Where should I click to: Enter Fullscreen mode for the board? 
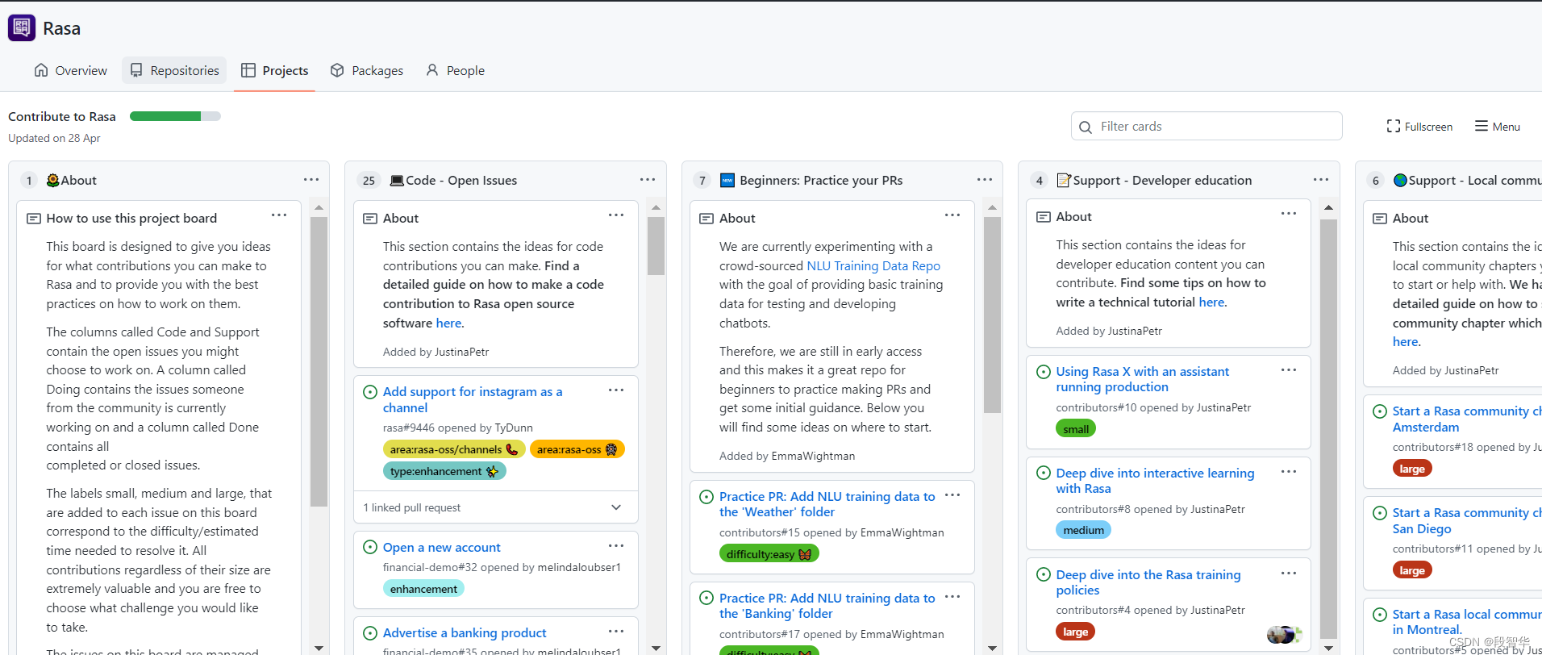click(1419, 126)
